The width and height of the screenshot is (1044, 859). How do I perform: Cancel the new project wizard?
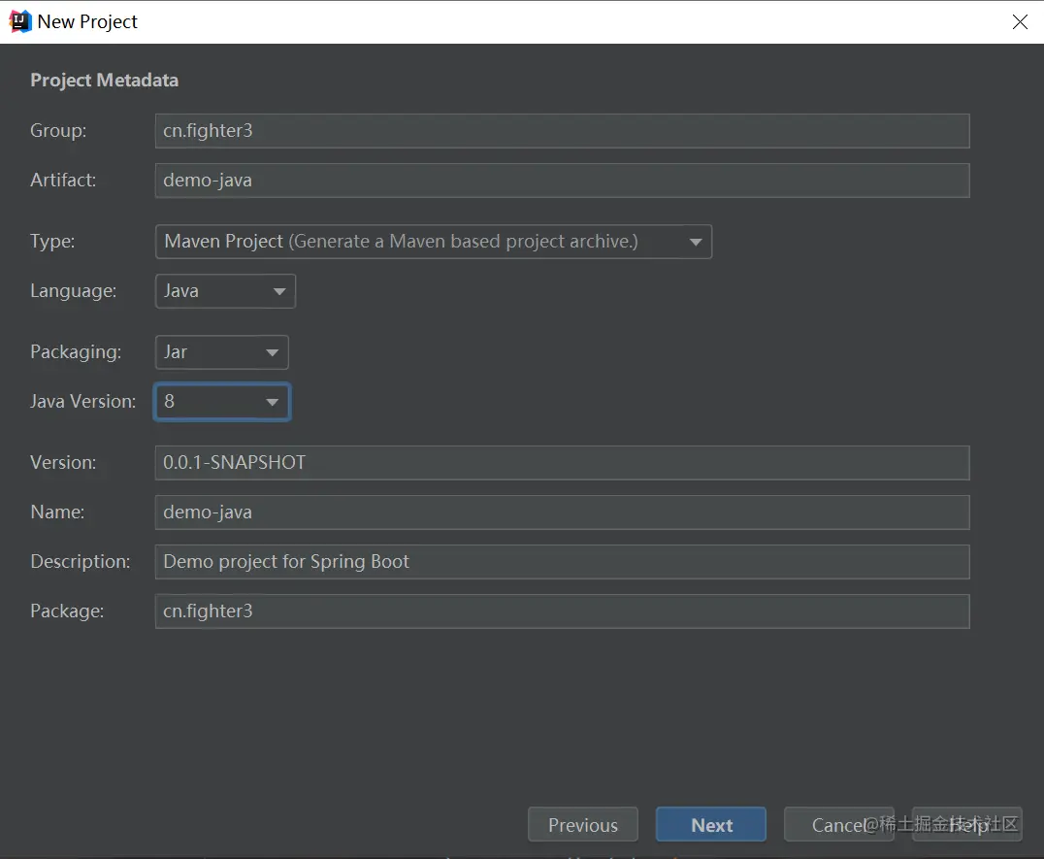point(838,824)
